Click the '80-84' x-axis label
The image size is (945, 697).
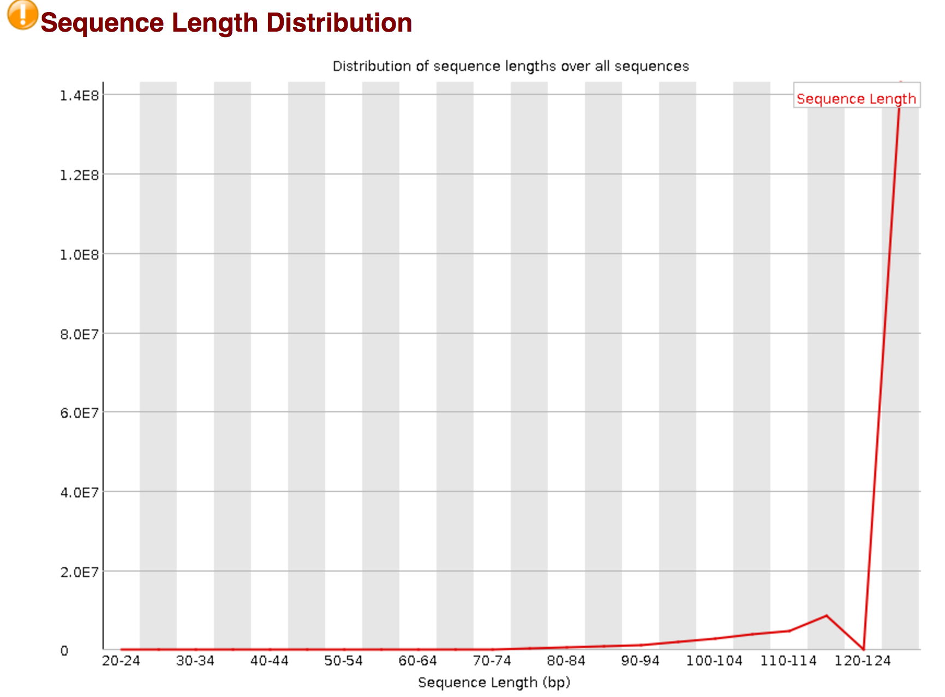click(x=566, y=661)
